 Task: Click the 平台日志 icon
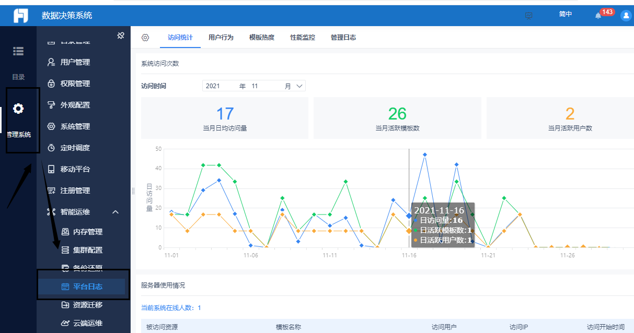(65, 287)
